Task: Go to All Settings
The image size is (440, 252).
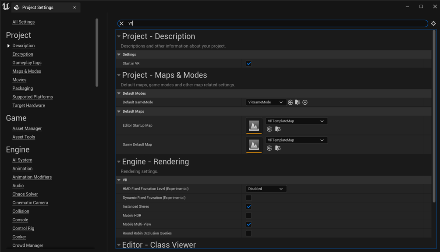Action: 24,22
